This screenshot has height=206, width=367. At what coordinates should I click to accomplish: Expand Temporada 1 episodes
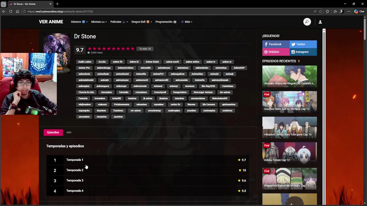click(147, 160)
